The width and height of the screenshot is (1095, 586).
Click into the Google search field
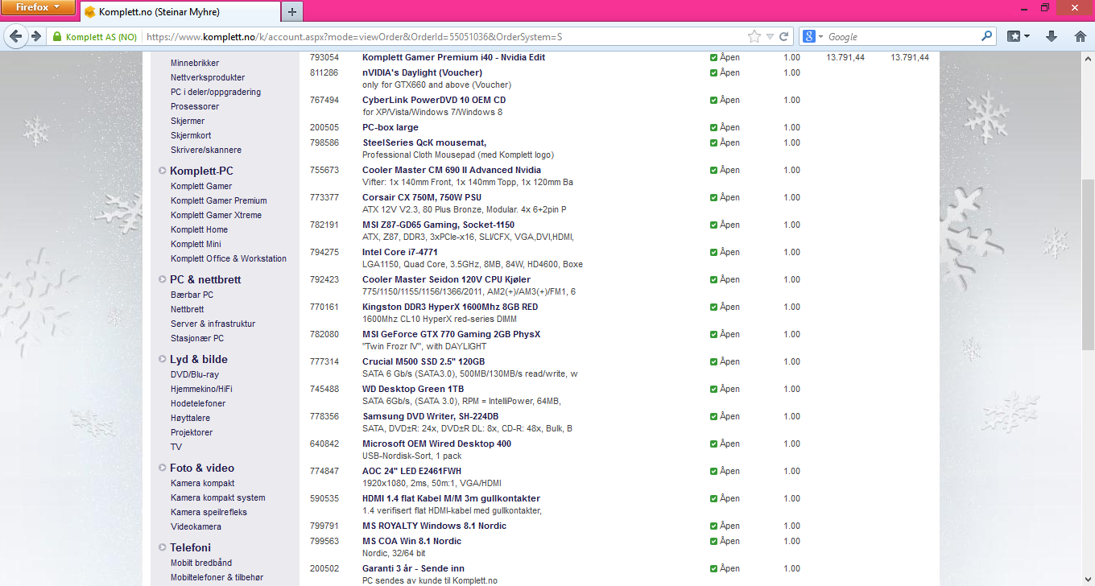coord(902,37)
